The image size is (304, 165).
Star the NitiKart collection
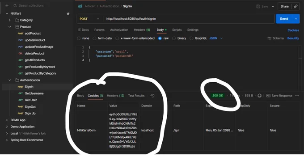pos(68,13)
